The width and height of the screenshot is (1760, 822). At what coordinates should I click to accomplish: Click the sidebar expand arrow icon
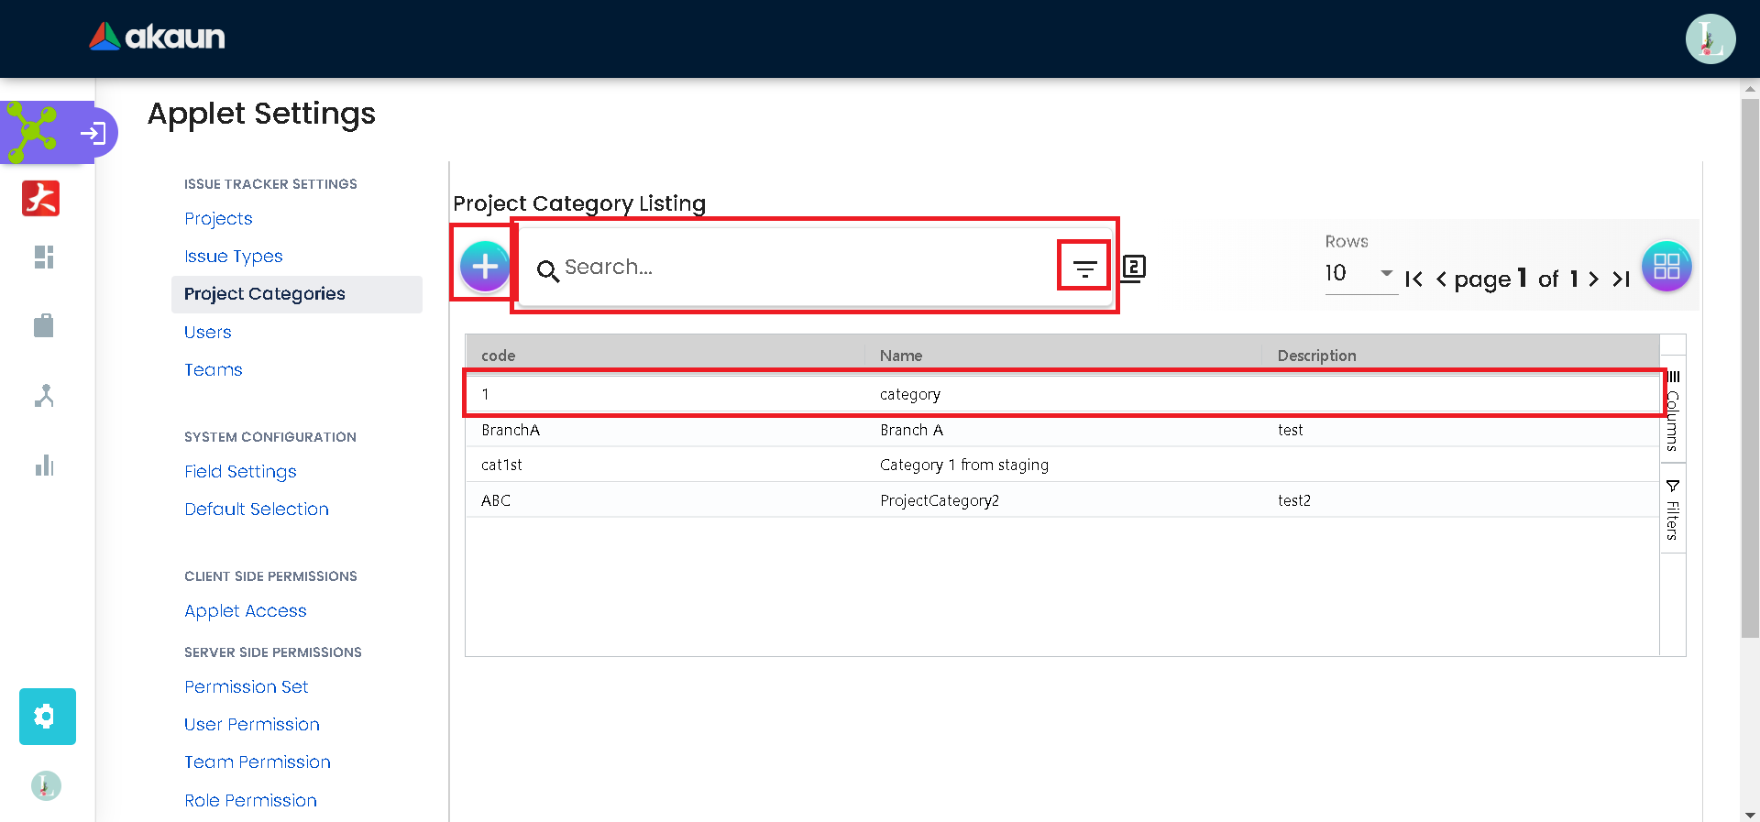tap(93, 134)
